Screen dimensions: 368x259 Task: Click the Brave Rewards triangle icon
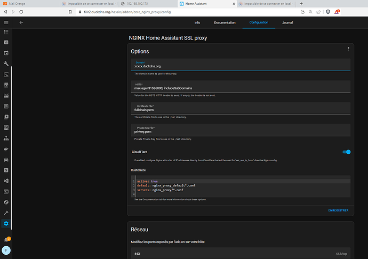pyautogui.click(x=337, y=12)
